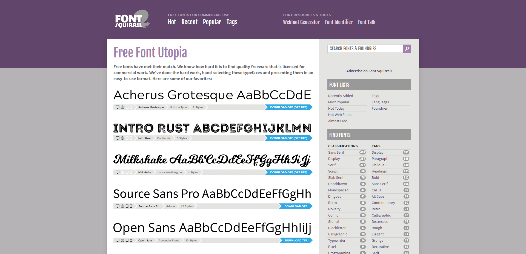This screenshot has height=254, width=526.
Task: Browse Languages in Font Lists
Action: tap(380, 102)
